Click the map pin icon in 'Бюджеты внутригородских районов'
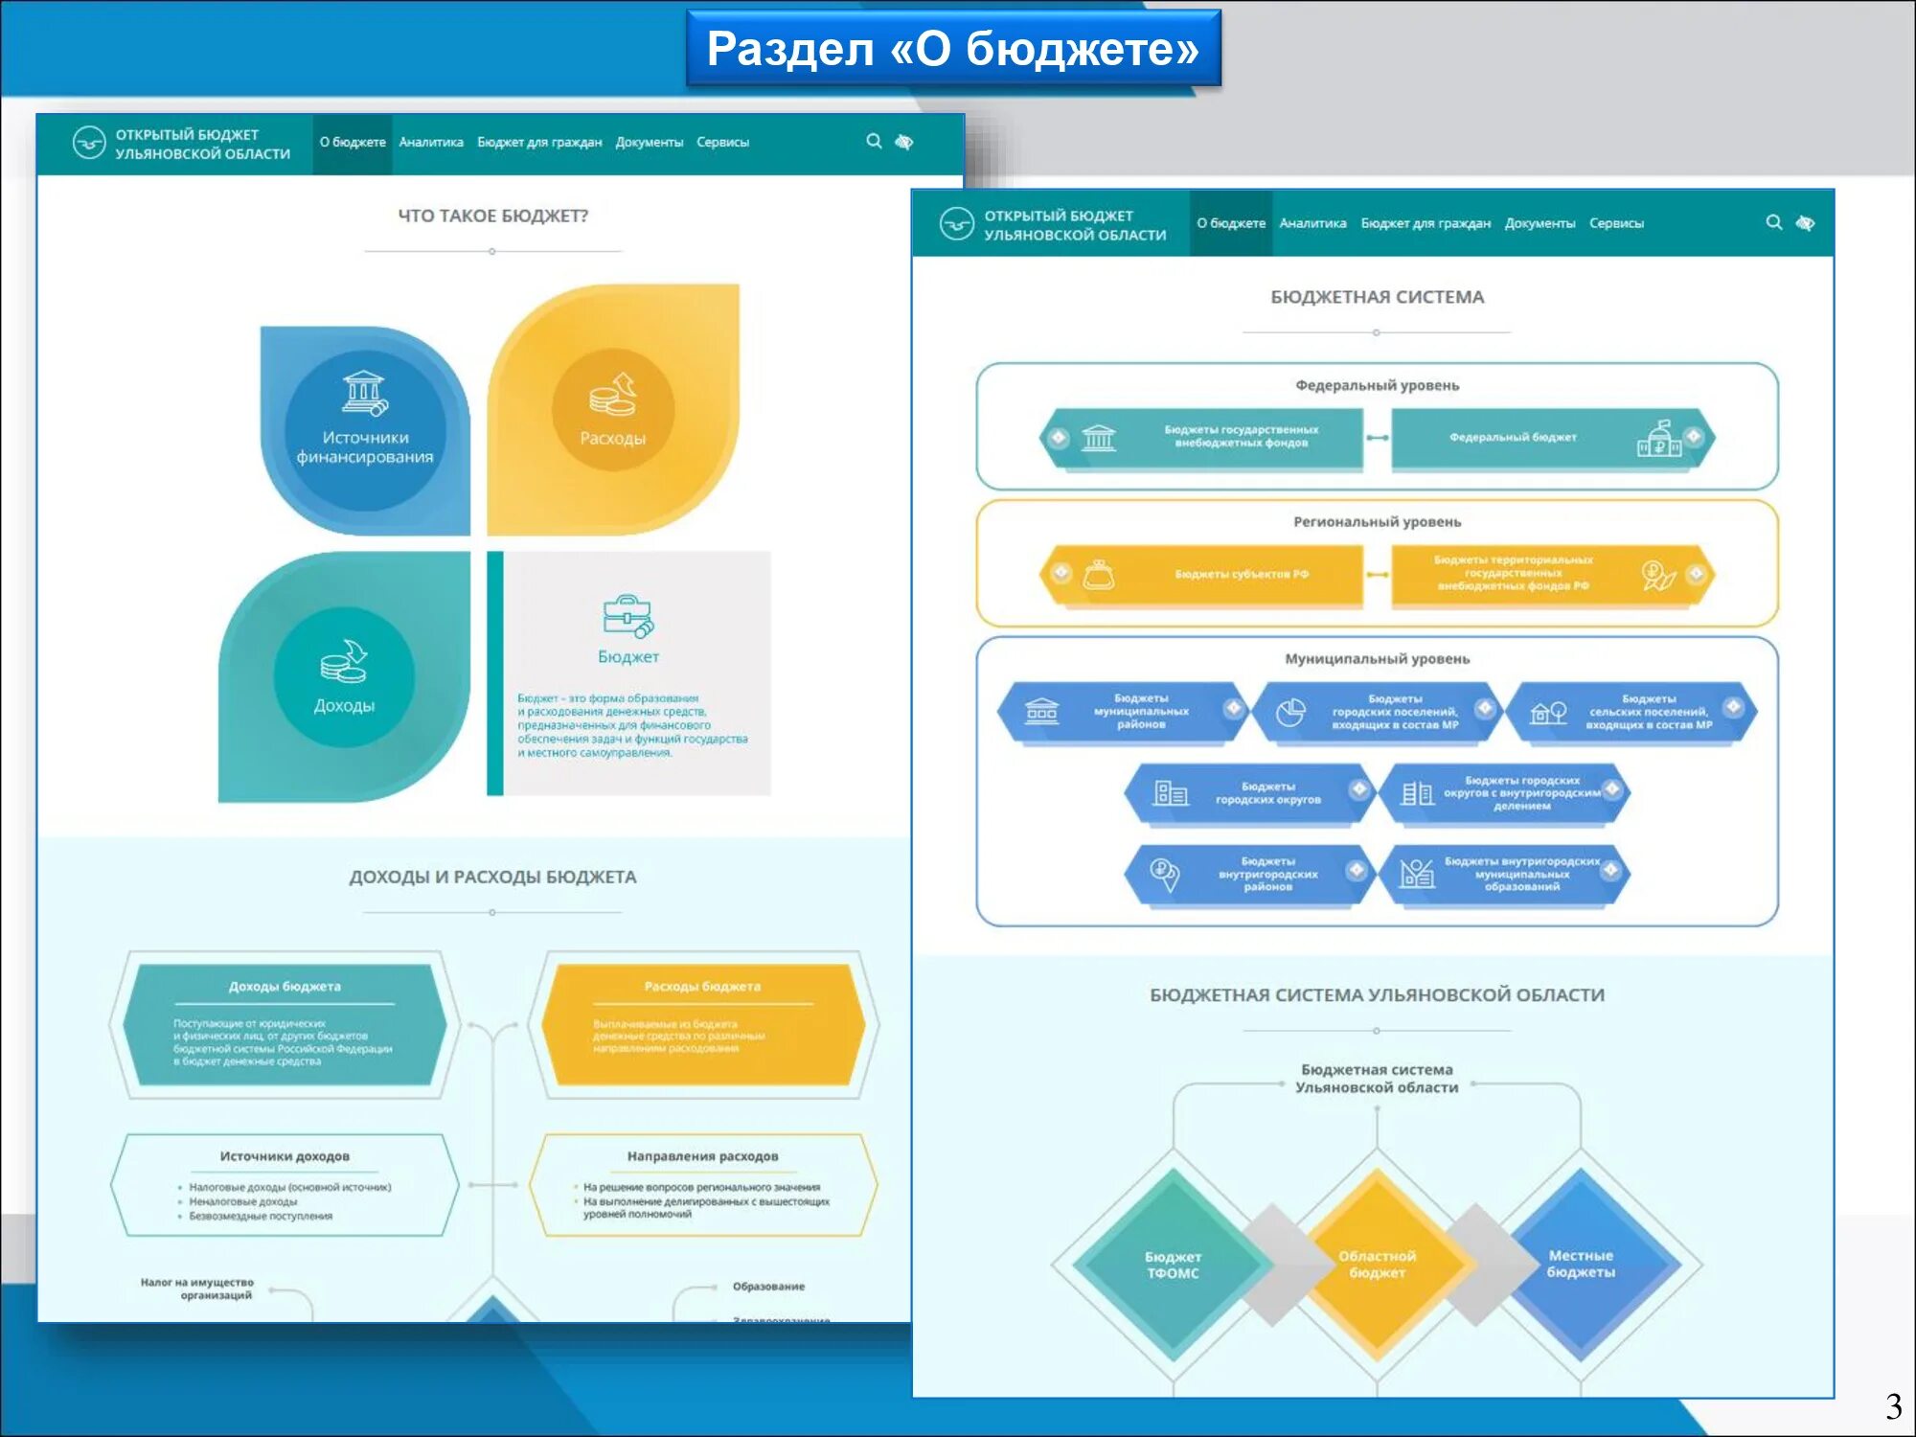 [1164, 874]
